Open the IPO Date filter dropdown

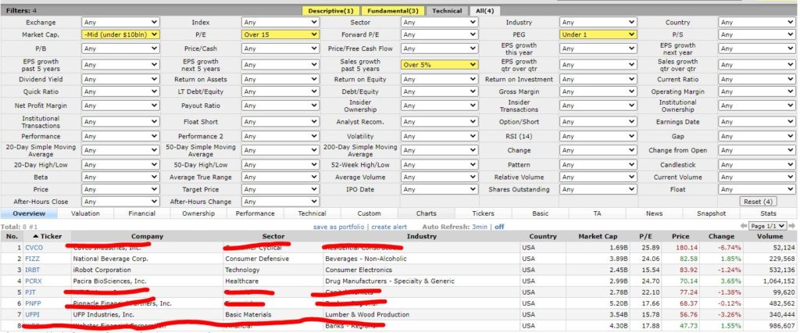click(x=439, y=189)
